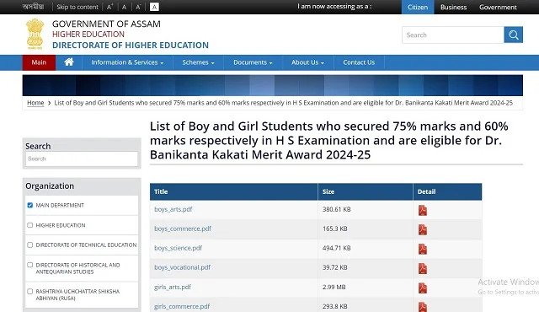Select the Main tab in navigation
Screen dimensions: 539x312
pos(39,62)
